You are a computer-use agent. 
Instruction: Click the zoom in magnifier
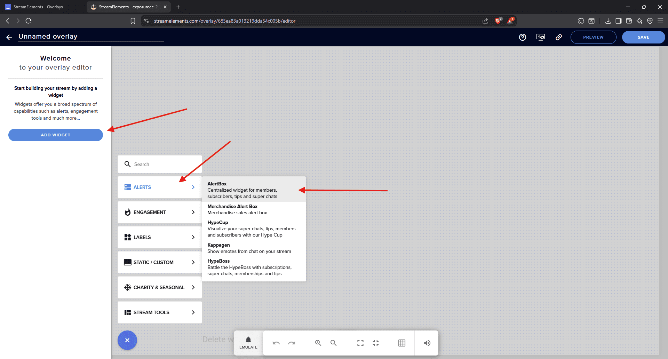(318, 343)
